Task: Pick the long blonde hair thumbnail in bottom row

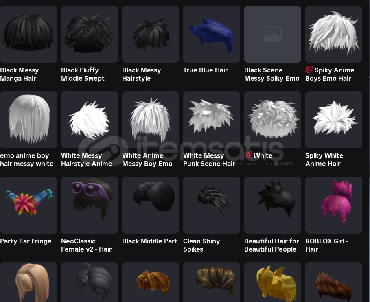Action: click(x=28, y=282)
